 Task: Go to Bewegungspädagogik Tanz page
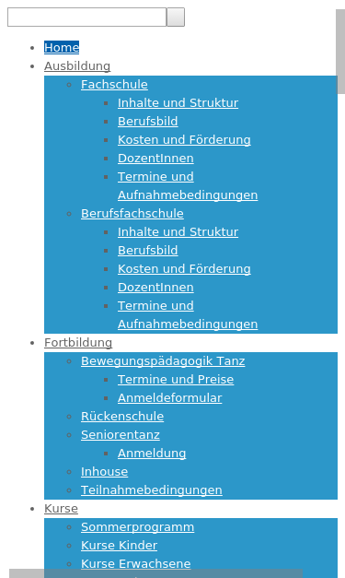tap(163, 360)
